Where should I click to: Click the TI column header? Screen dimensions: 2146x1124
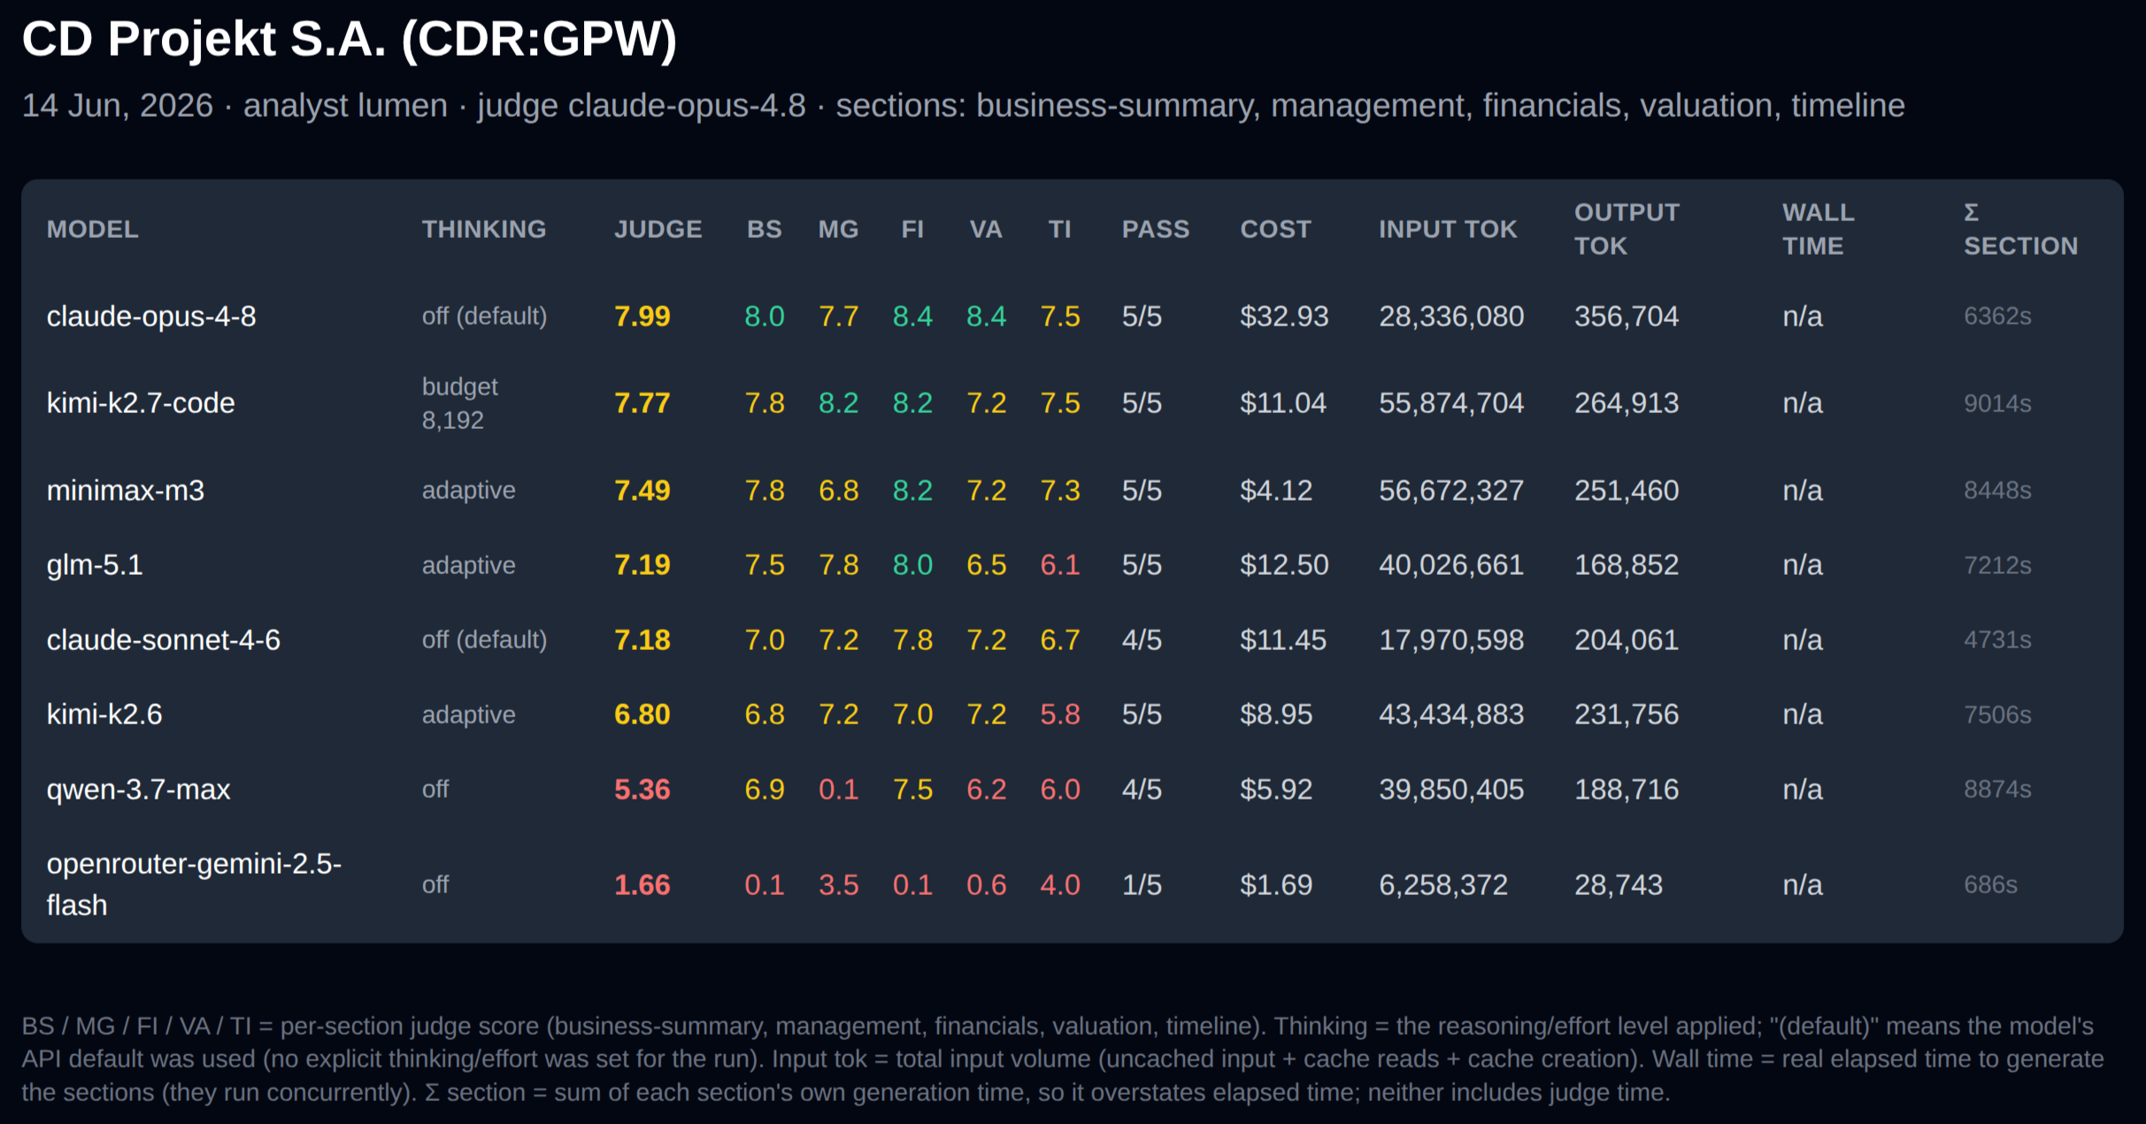click(1059, 229)
